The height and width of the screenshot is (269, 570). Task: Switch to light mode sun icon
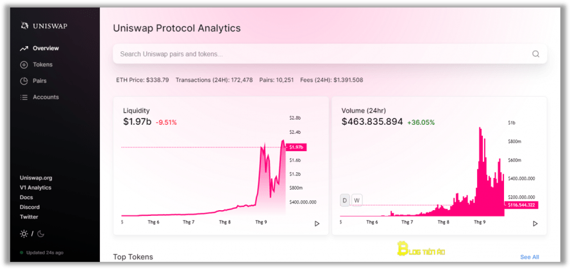click(x=24, y=234)
